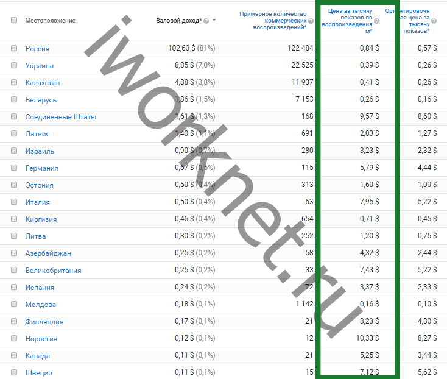Open Великобритания location details
Image resolution: width=447 pixels, height=379 pixels.
click(53, 270)
